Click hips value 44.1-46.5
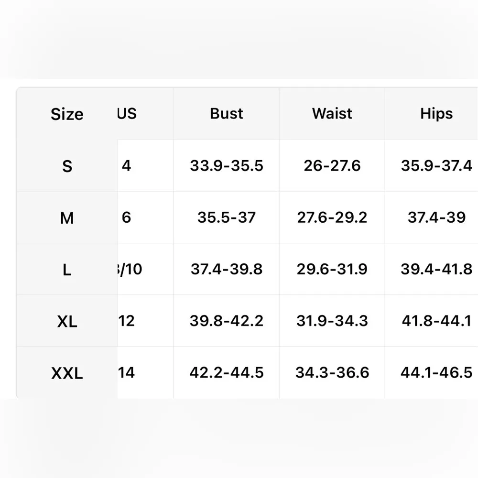 [436, 372]
